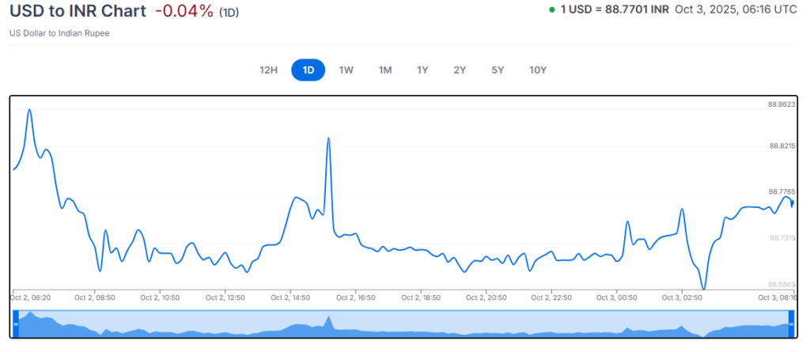The height and width of the screenshot is (352, 810).
Task: Show the 1M time range
Action: pyautogui.click(x=385, y=70)
